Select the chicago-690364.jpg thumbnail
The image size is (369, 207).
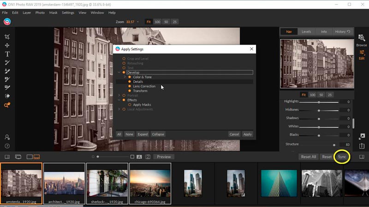tap(150, 184)
